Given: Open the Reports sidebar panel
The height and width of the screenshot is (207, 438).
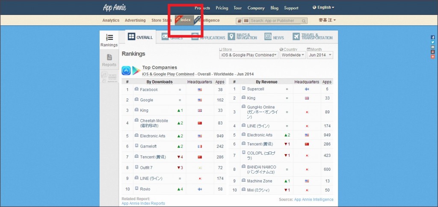Looking at the screenshot, I should click(109, 60).
